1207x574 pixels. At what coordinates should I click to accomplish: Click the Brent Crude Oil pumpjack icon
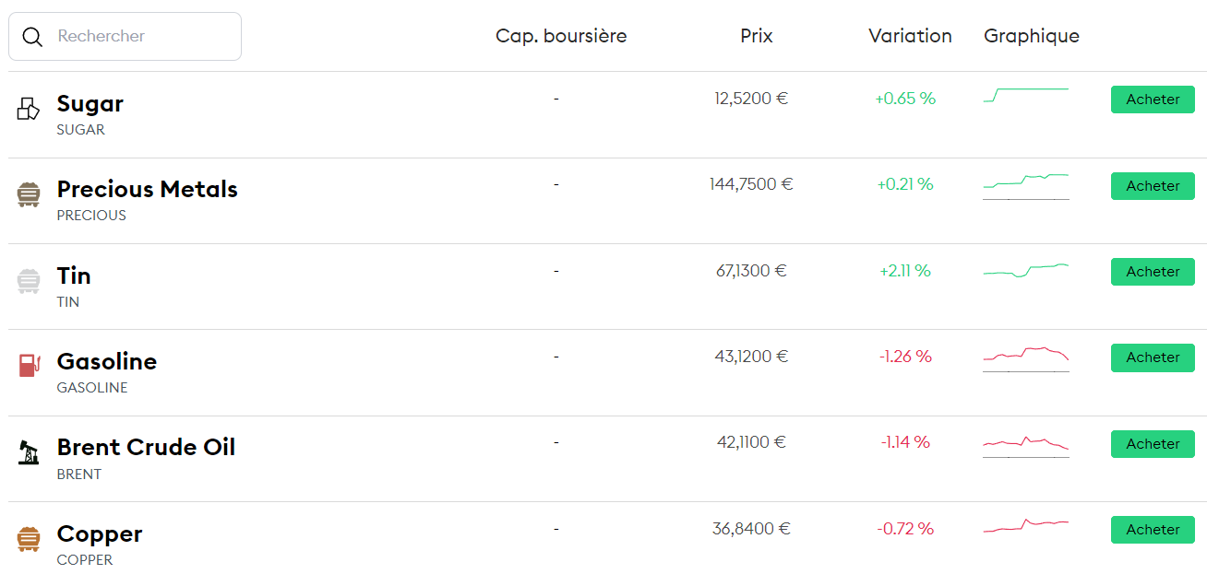pyautogui.click(x=29, y=452)
